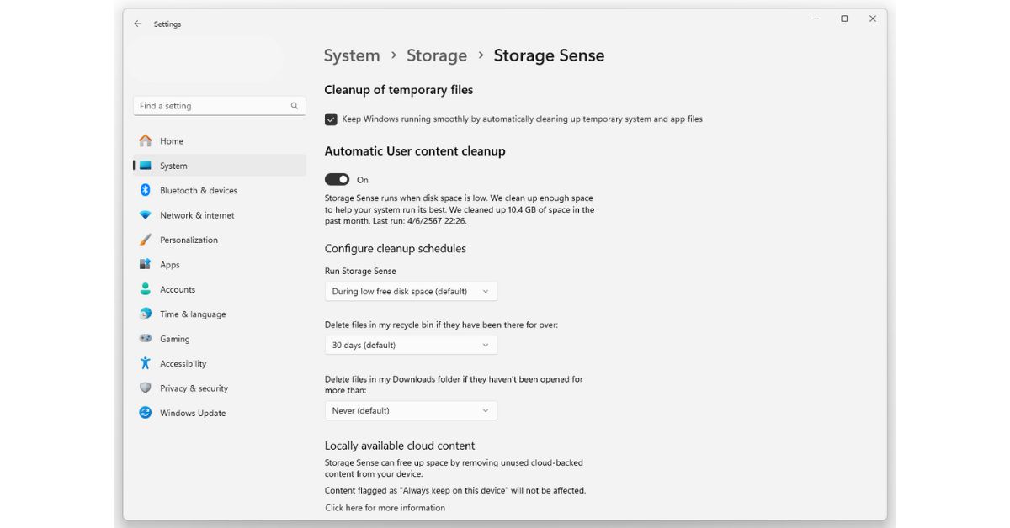
Task: Click here for more information link
Action: pos(385,508)
